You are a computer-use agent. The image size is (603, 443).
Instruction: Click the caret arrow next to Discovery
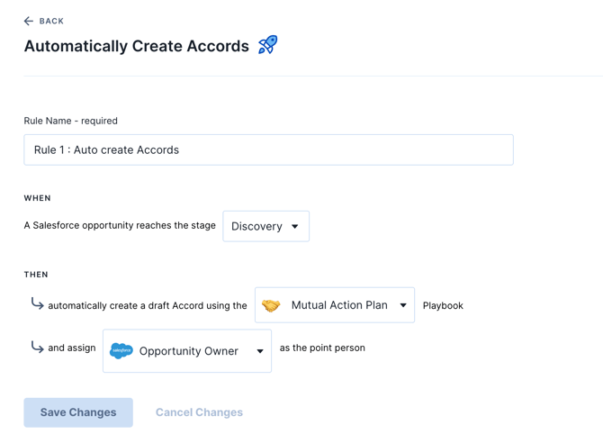pyautogui.click(x=295, y=227)
